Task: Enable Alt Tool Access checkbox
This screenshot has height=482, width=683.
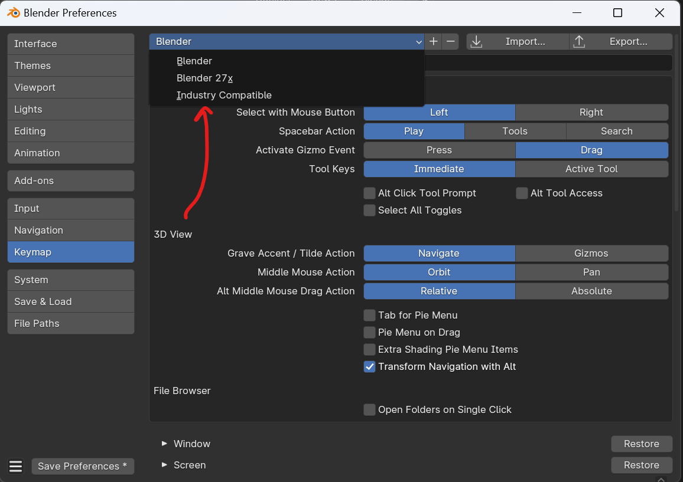Action: click(522, 193)
